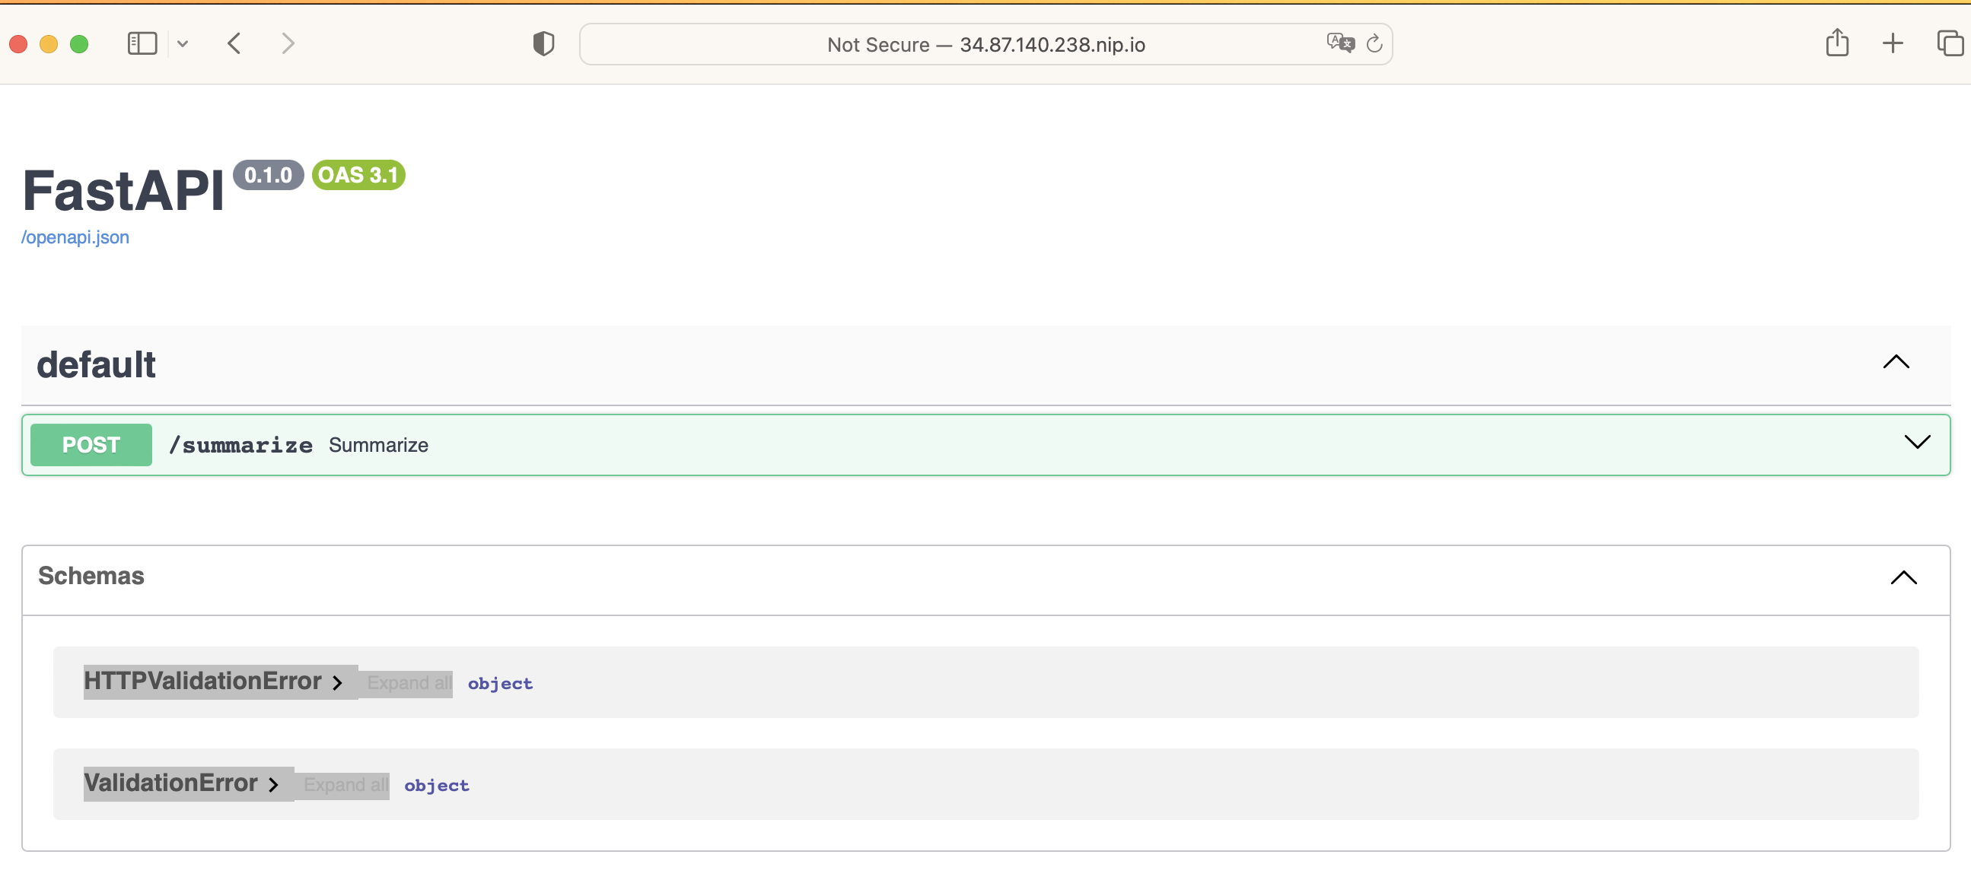Collapse the Schemas section
The height and width of the screenshot is (896, 1971).
coord(1903,578)
